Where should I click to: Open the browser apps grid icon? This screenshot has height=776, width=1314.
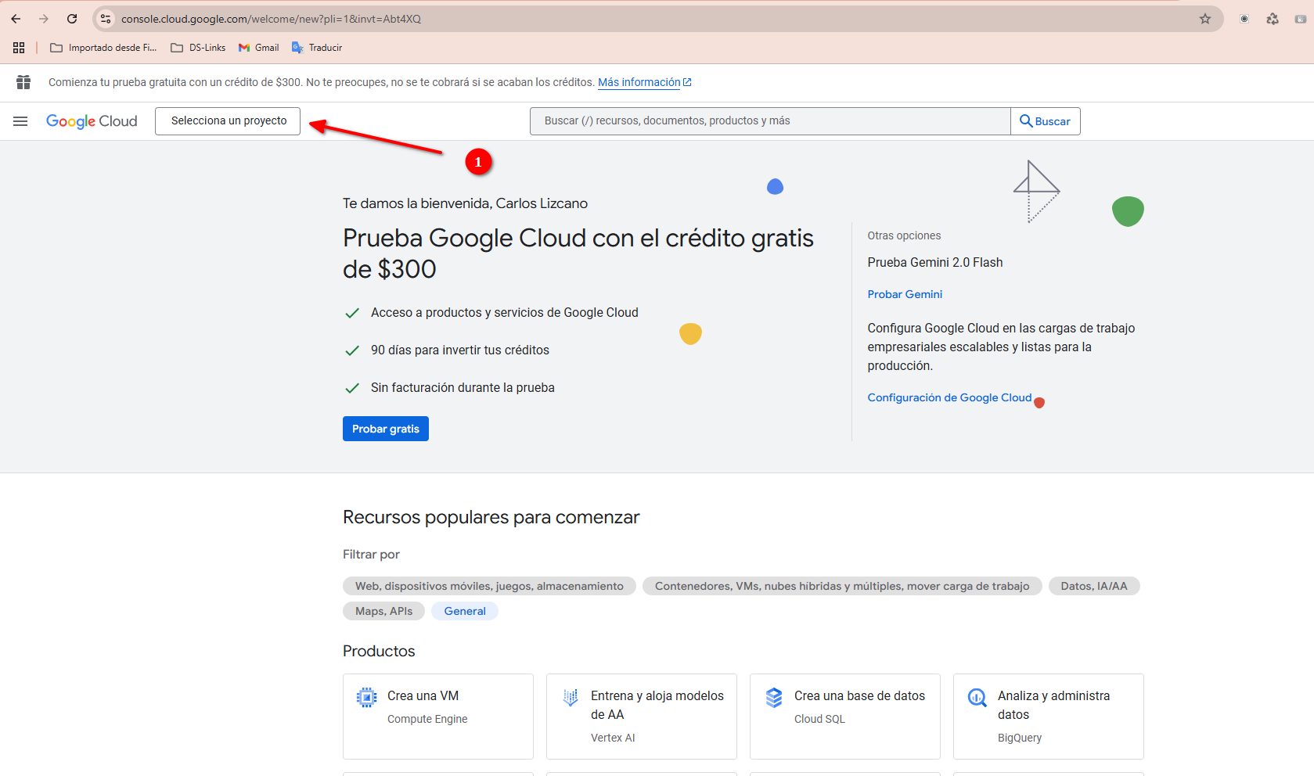coord(19,48)
